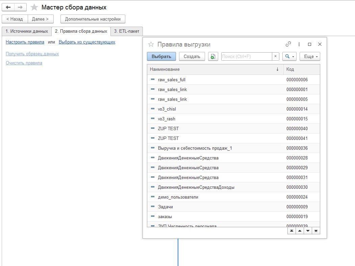Screen dimensions: 355x266
Task: Open Дополнительные настройки
Action: coord(93,19)
